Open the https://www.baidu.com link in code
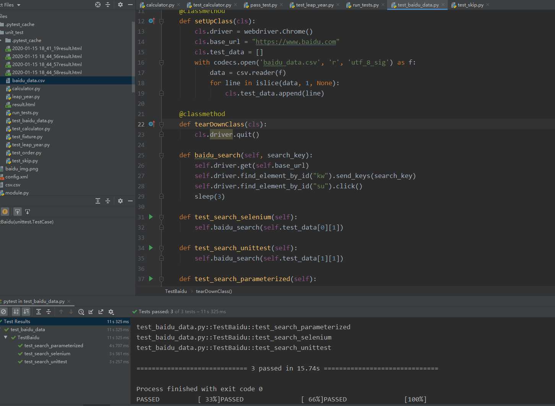 (295, 42)
